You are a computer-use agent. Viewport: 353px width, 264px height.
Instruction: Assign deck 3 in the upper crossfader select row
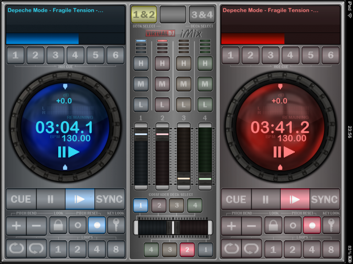(x=177, y=205)
